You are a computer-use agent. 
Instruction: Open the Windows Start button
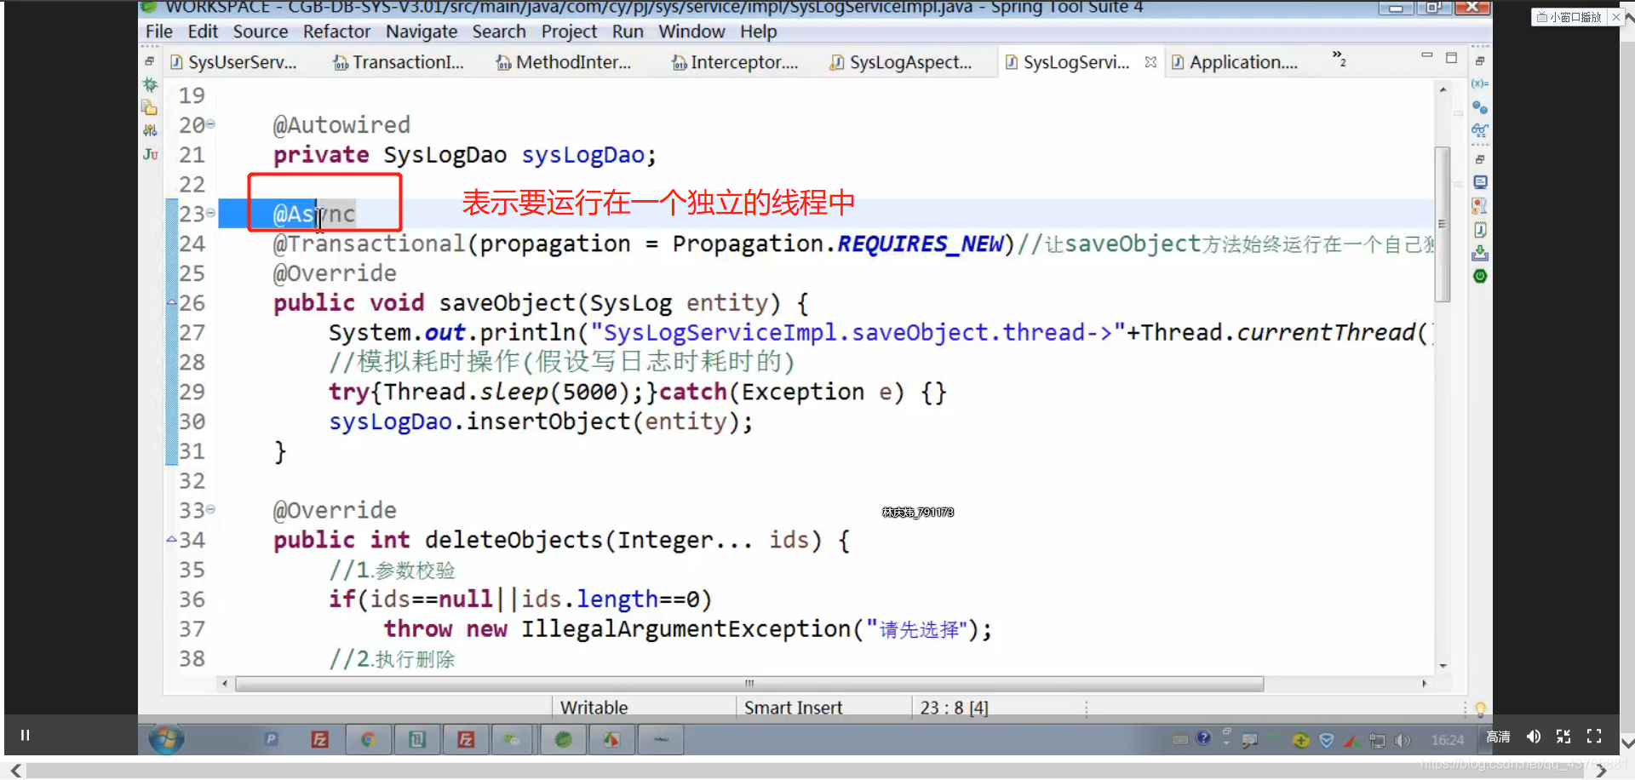coord(166,739)
